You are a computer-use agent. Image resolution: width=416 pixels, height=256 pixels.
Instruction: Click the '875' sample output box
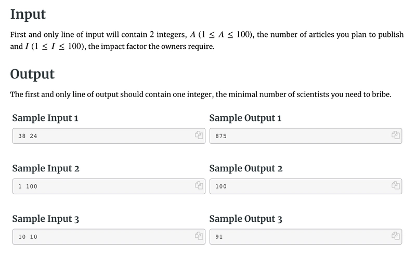pos(306,136)
